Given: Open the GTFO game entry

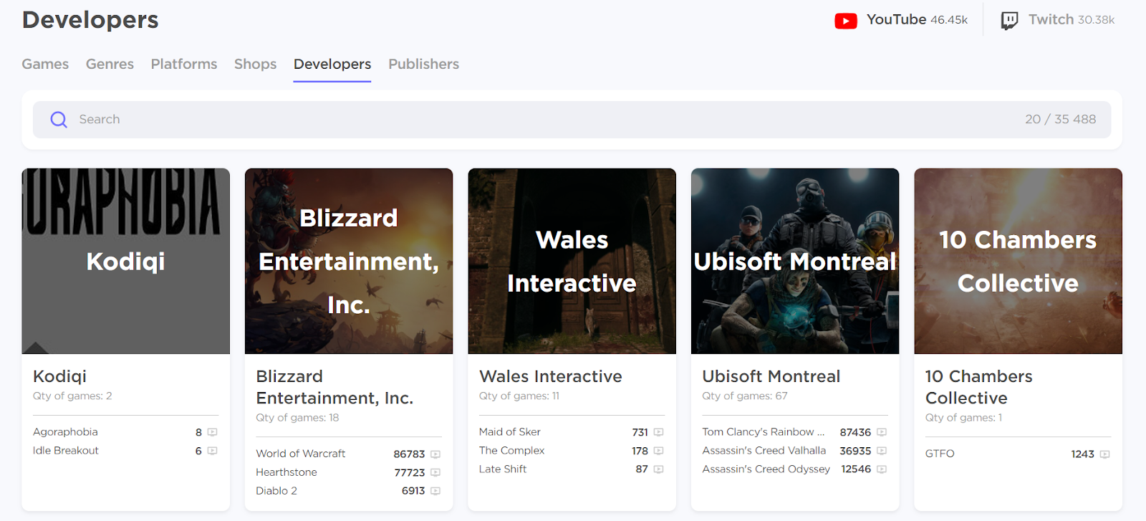Looking at the screenshot, I should coord(940,454).
